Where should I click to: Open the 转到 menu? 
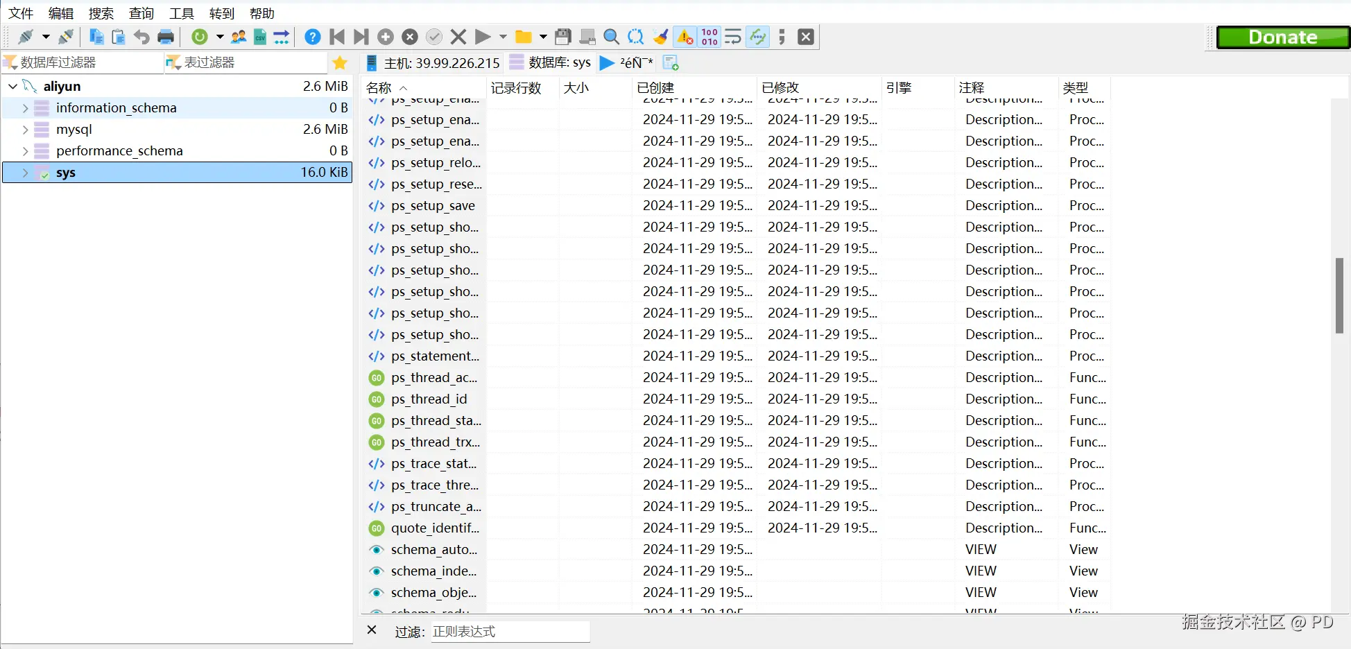(222, 13)
